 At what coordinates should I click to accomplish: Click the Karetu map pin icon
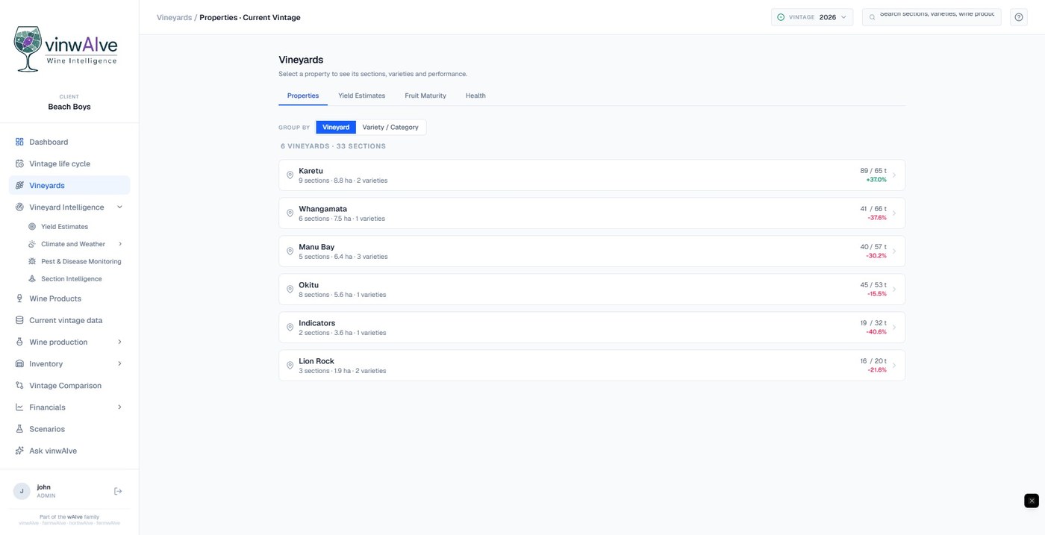(290, 175)
